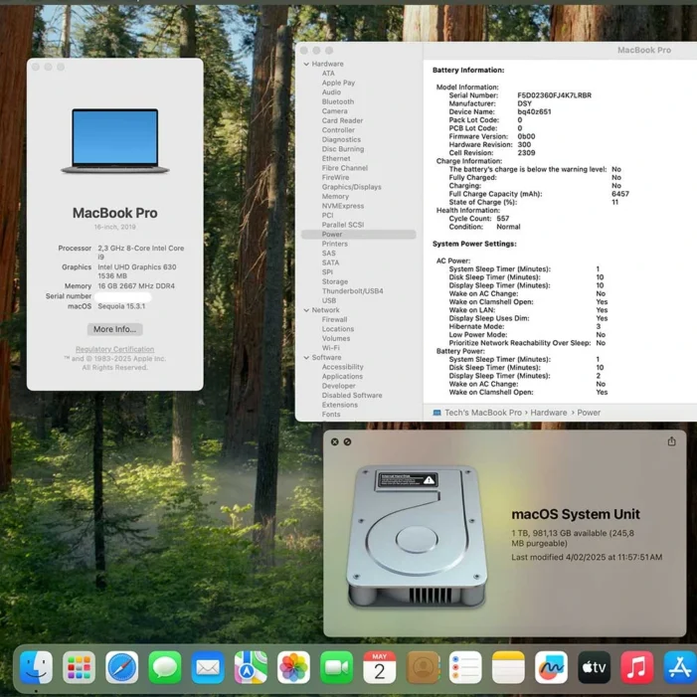The image size is (697, 697).
Task: Select Hardware in the path bar
Action: (x=549, y=413)
